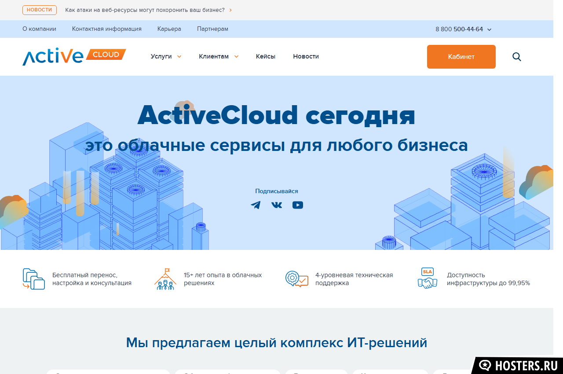Click the orange НОВОСТИ badge
Image resolution: width=563 pixels, height=374 pixels.
[40, 10]
